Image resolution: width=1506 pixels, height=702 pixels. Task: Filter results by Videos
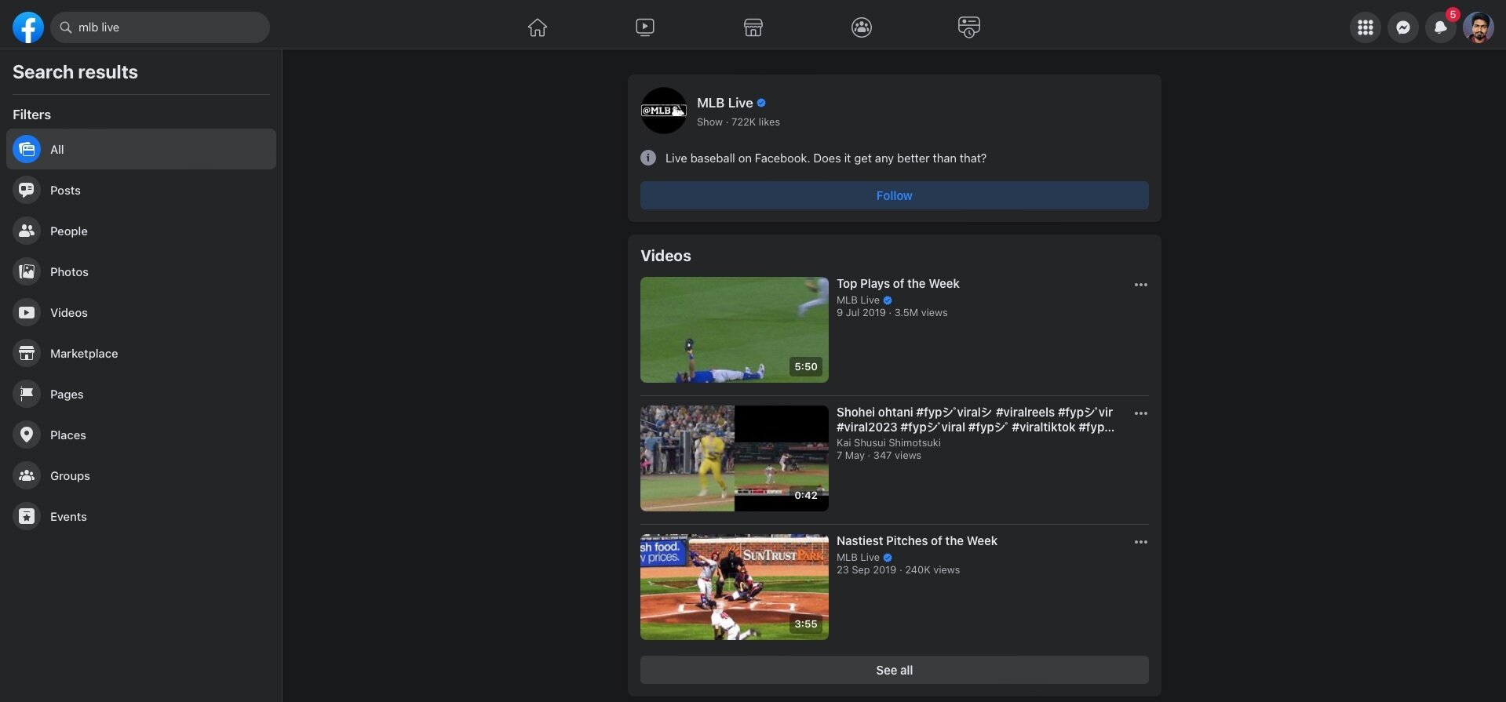[x=141, y=312]
